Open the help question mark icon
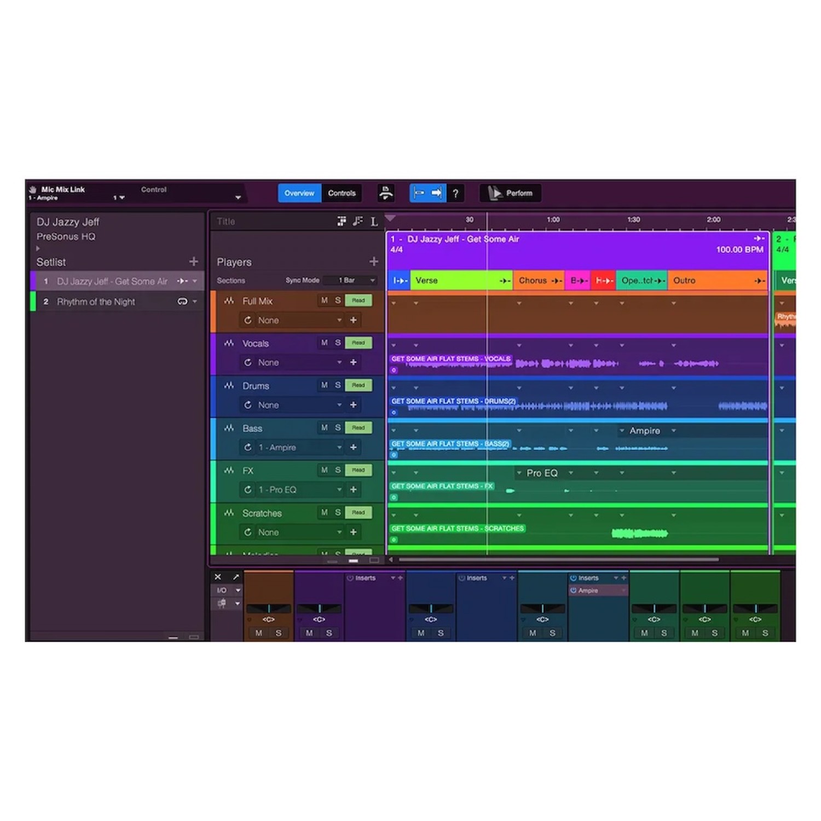 pos(456,193)
